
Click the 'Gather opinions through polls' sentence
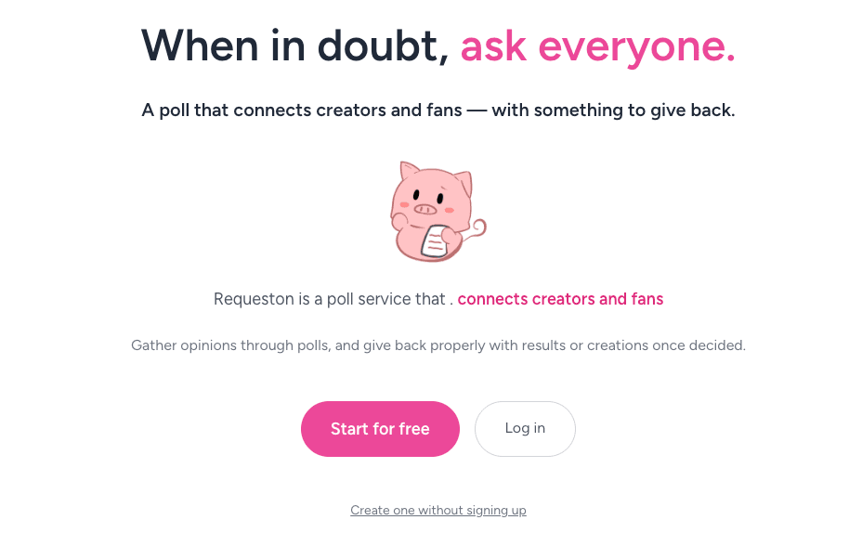(x=231, y=345)
